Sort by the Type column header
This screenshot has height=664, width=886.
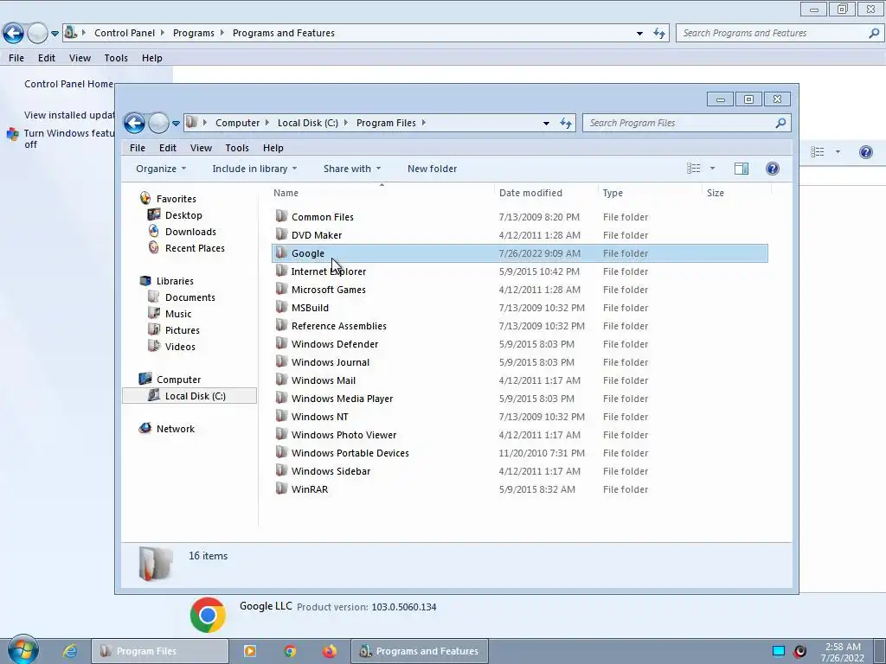pos(650,193)
